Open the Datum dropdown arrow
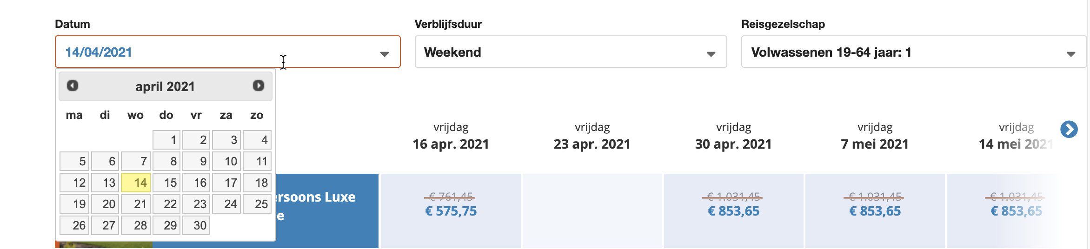 (x=384, y=54)
